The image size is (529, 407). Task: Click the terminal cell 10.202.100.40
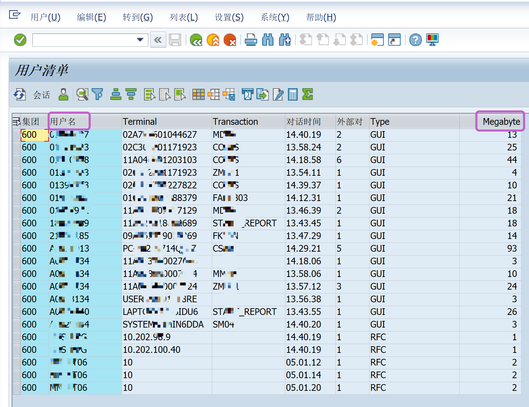[167, 350]
